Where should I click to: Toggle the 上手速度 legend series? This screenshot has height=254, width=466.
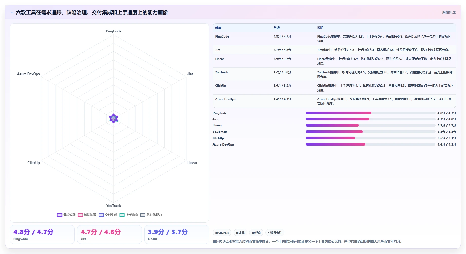tap(129, 215)
